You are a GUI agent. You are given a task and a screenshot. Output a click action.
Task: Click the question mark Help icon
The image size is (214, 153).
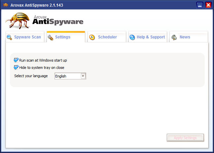pyautogui.click(x=132, y=37)
